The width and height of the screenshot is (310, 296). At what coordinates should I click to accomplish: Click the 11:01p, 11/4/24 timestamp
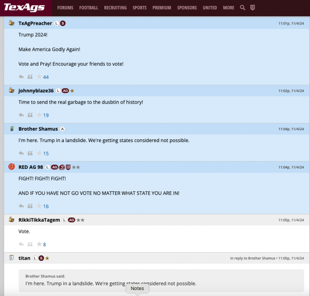[291, 23]
